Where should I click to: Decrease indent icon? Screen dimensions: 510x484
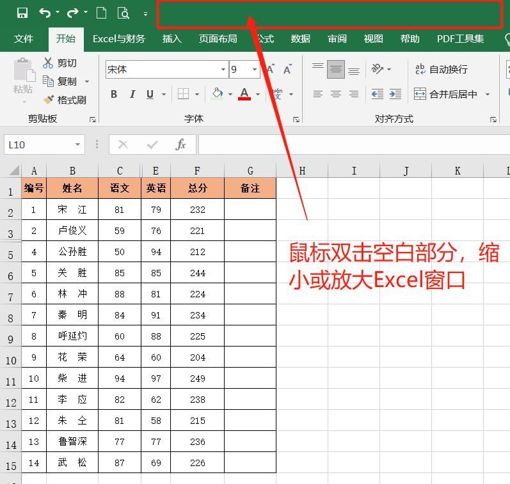pos(378,94)
